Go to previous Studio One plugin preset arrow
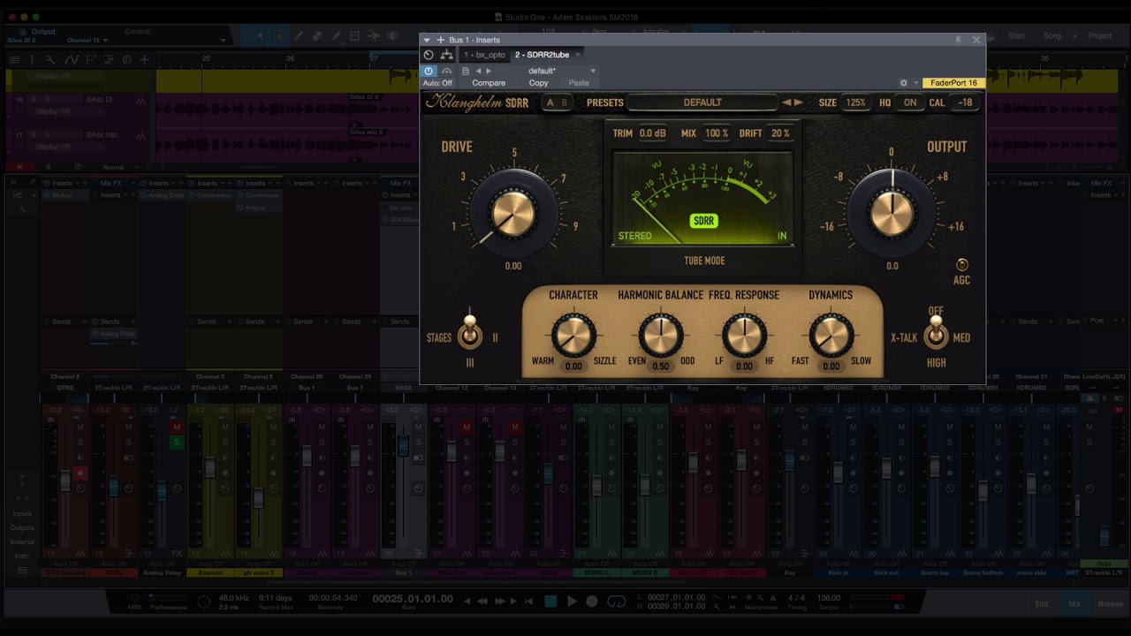The width and height of the screenshot is (1131, 636). [x=478, y=71]
